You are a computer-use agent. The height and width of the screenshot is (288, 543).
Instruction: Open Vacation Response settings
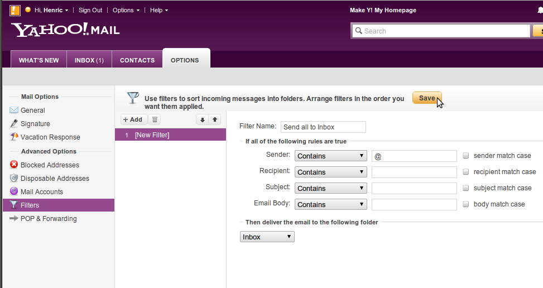[50, 137]
